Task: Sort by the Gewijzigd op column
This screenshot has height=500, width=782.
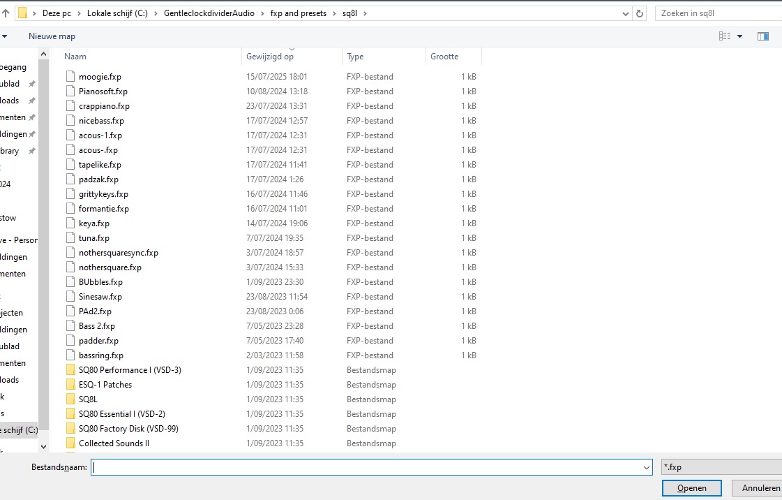Action: [x=270, y=57]
